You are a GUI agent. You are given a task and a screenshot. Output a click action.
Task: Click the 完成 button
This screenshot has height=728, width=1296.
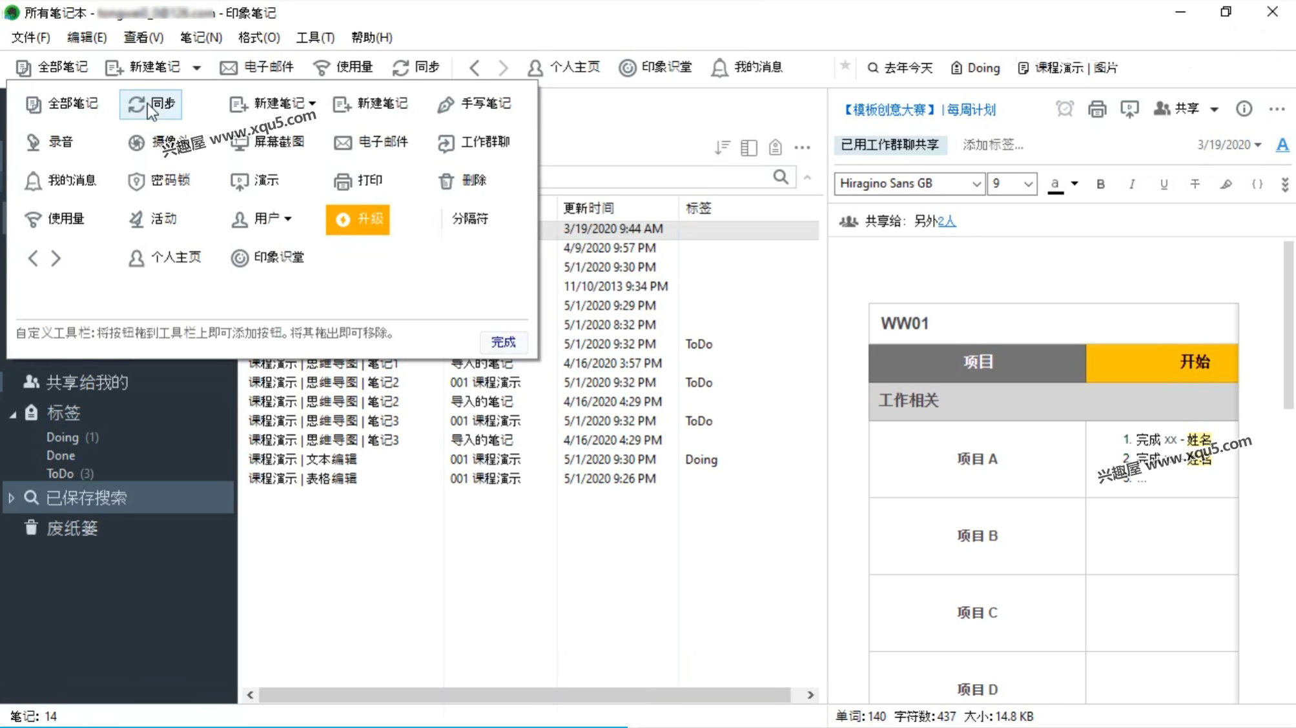coord(503,343)
